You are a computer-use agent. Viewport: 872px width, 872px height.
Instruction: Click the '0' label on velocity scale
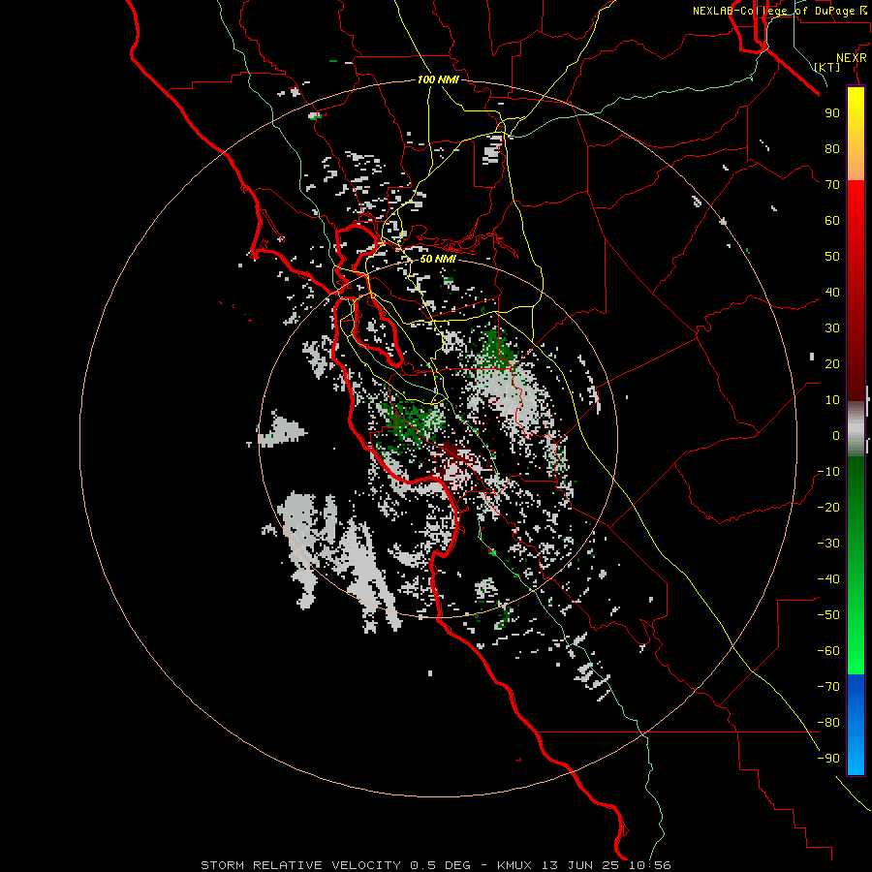click(836, 435)
